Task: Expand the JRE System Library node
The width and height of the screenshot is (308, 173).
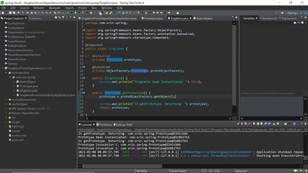Action: [6, 109]
